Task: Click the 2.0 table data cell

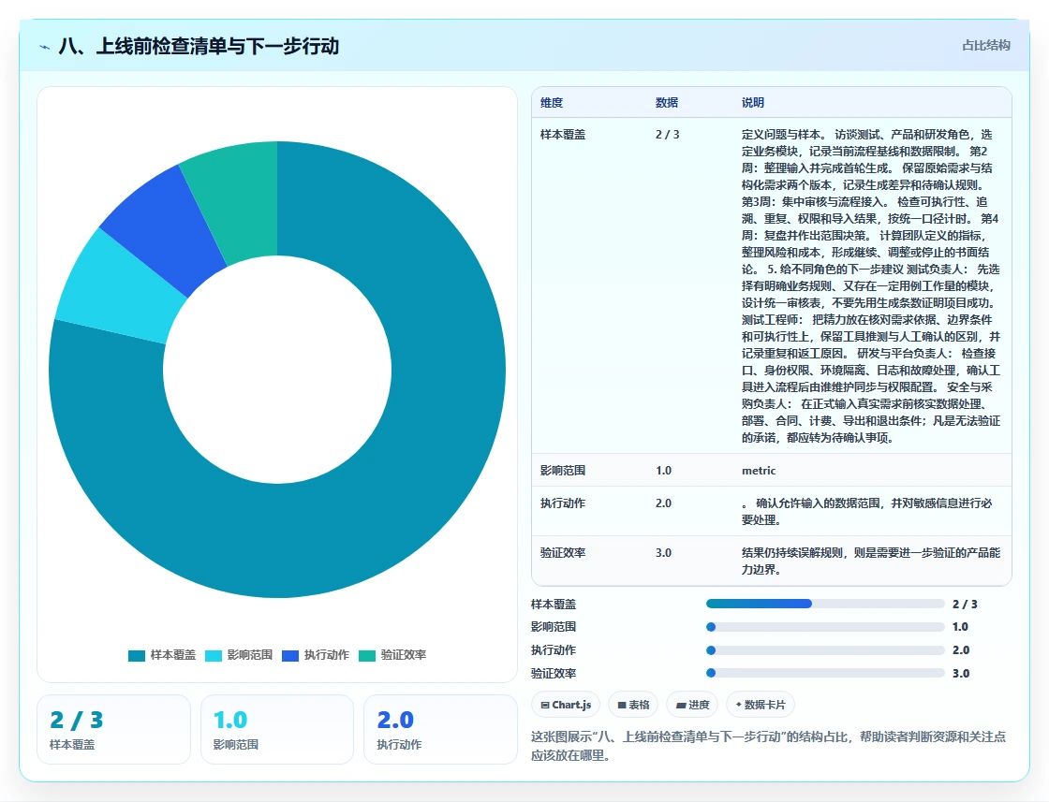Action: [x=663, y=503]
